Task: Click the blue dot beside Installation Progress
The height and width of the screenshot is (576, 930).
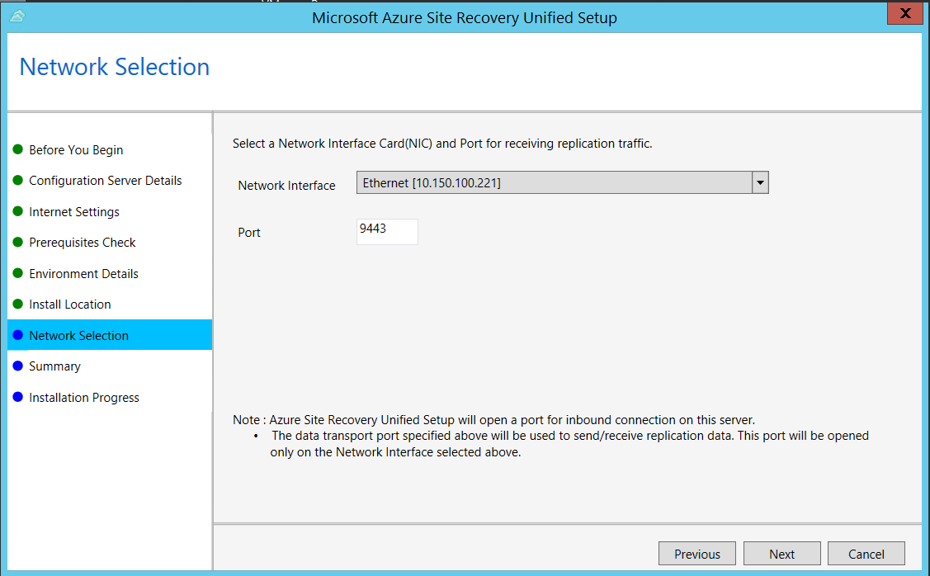Action: point(18,396)
